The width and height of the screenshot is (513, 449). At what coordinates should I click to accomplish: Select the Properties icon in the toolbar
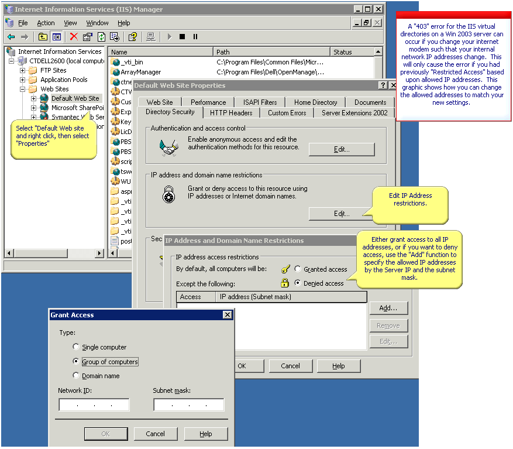coord(88,36)
